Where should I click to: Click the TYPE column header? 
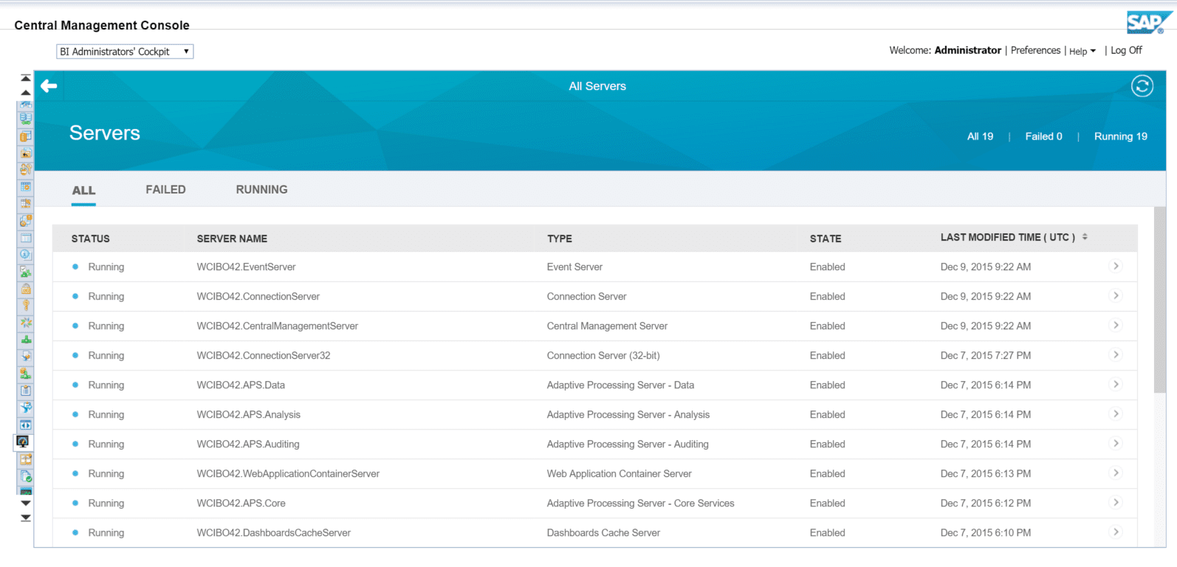tap(560, 238)
